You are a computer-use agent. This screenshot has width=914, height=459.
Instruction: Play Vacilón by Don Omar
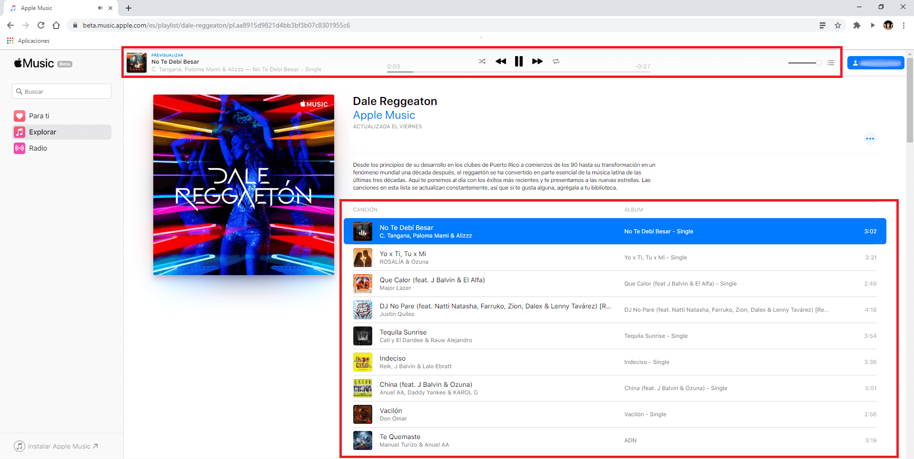[x=615, y=414]
